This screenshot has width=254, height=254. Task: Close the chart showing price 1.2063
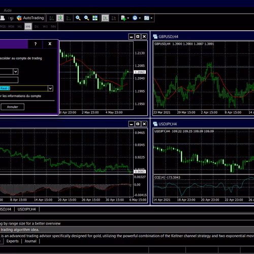[144, 37]
